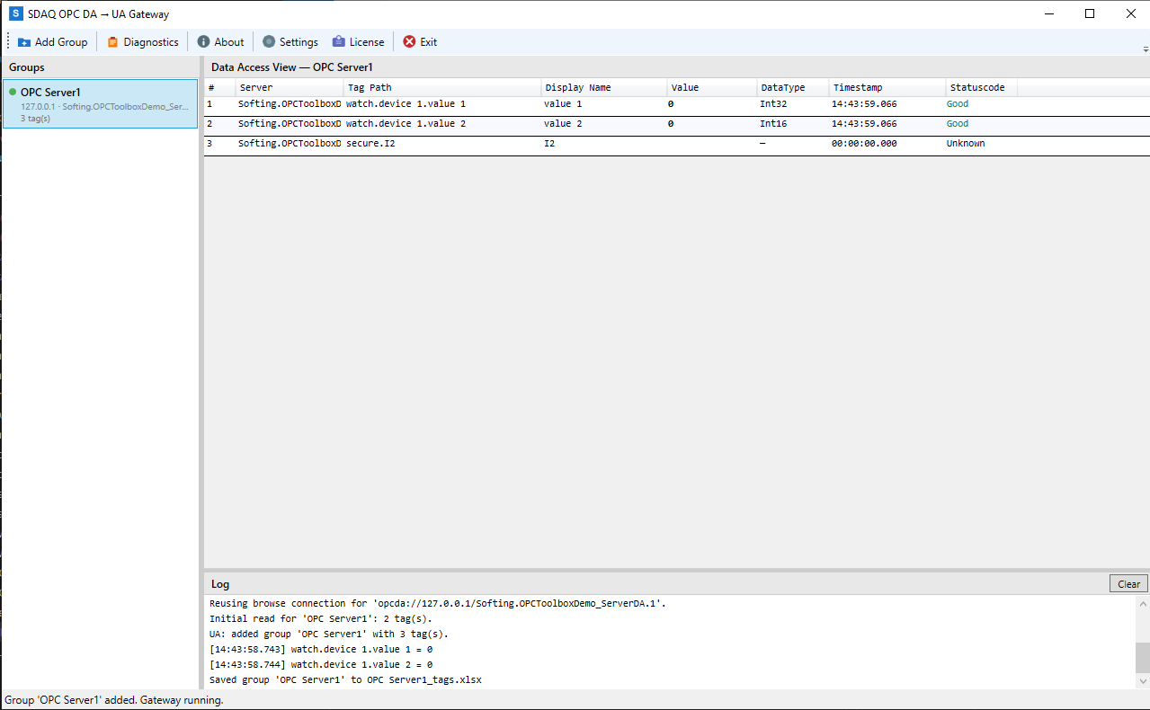Clear the log with Clear button
The width and height of the screenshot is (1150, 710).
point(1129,584)
